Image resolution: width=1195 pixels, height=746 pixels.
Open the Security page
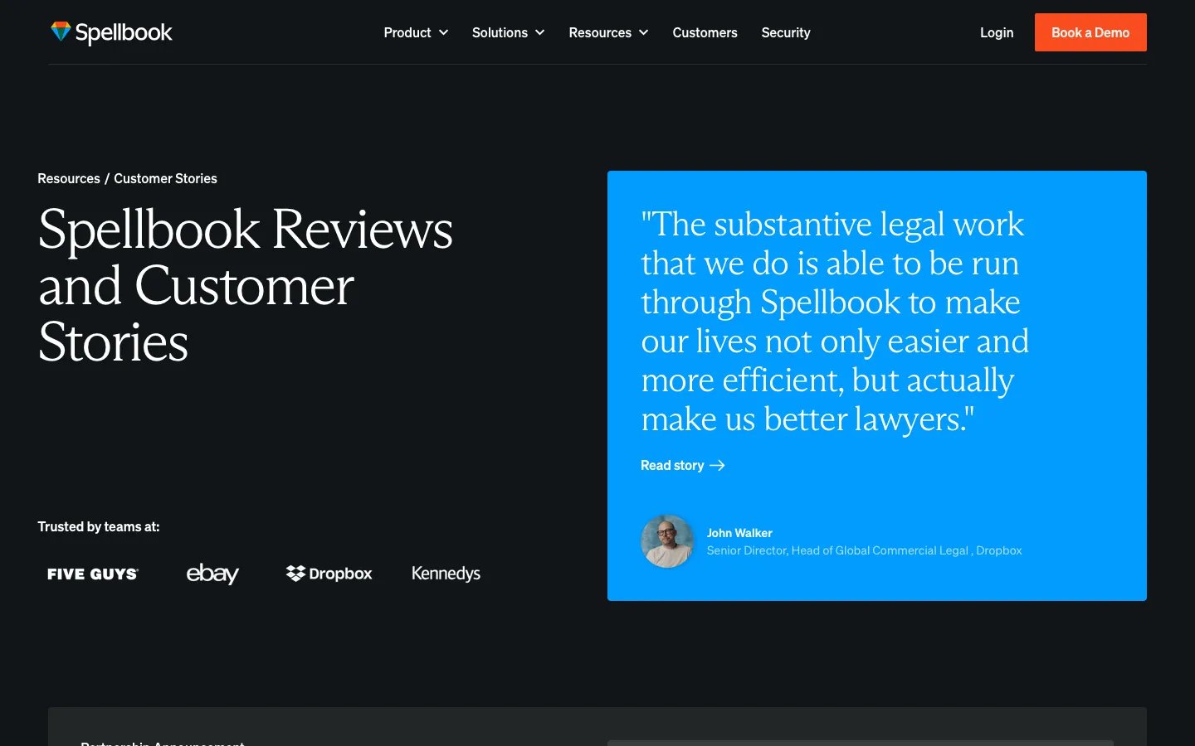786,32
